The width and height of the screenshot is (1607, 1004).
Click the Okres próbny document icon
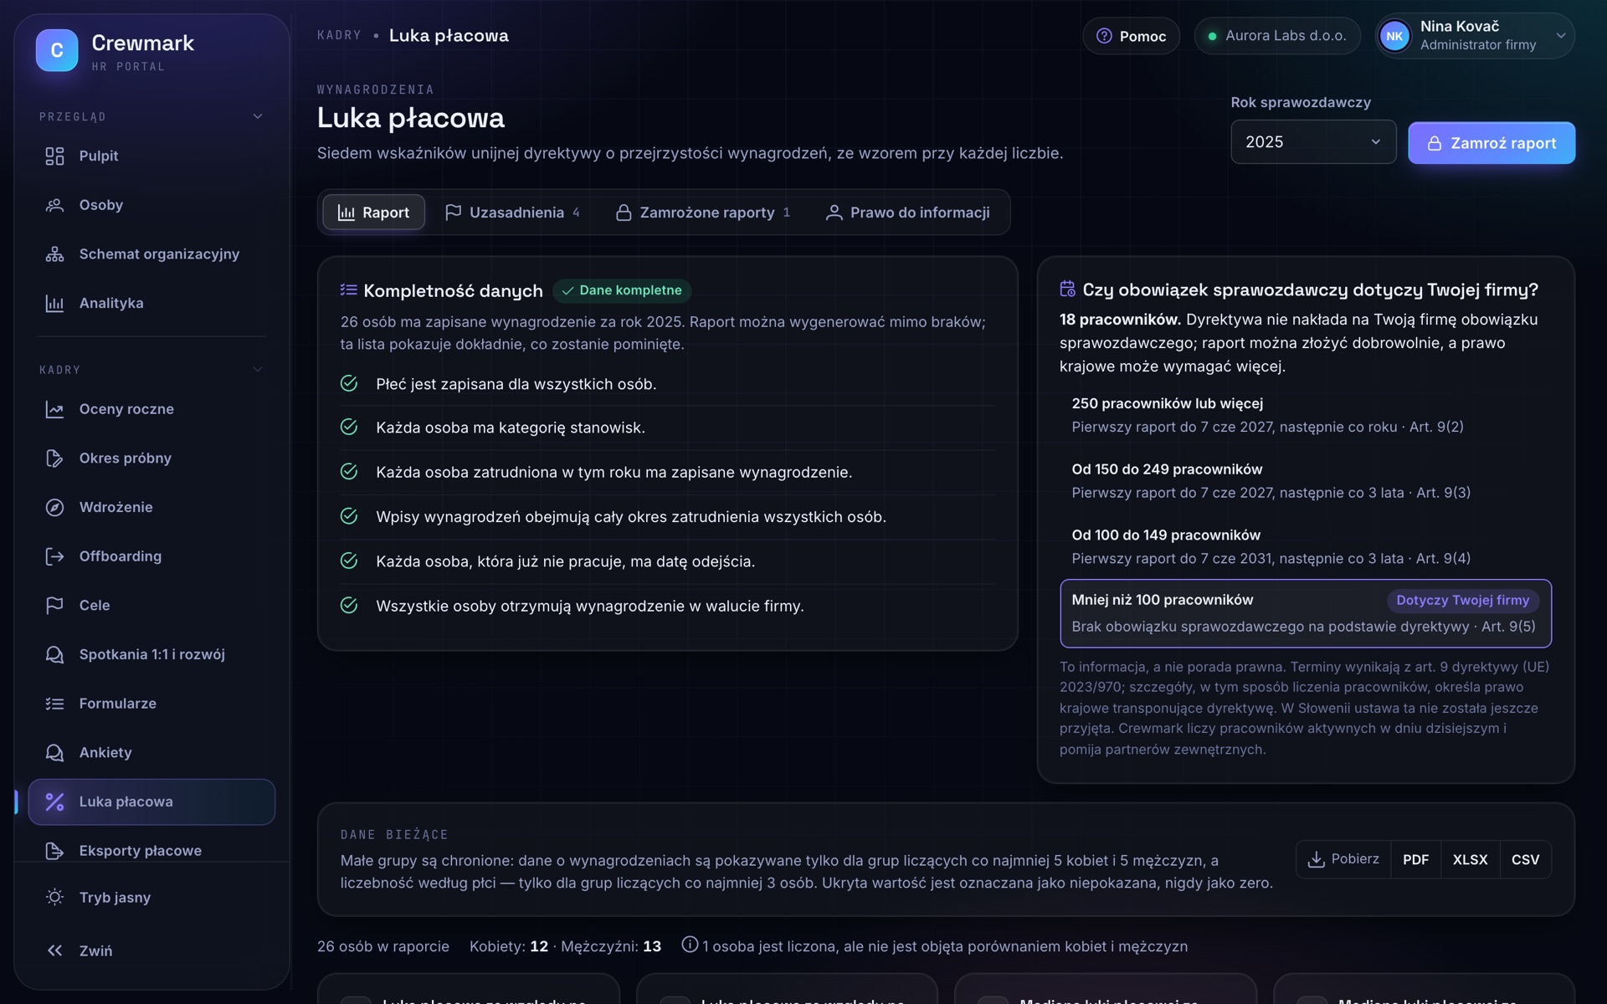tap(54, 458)
